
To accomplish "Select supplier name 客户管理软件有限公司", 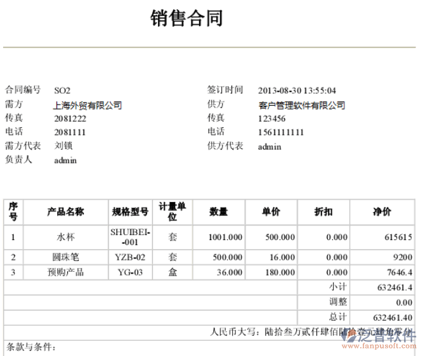I will (301, 105).
